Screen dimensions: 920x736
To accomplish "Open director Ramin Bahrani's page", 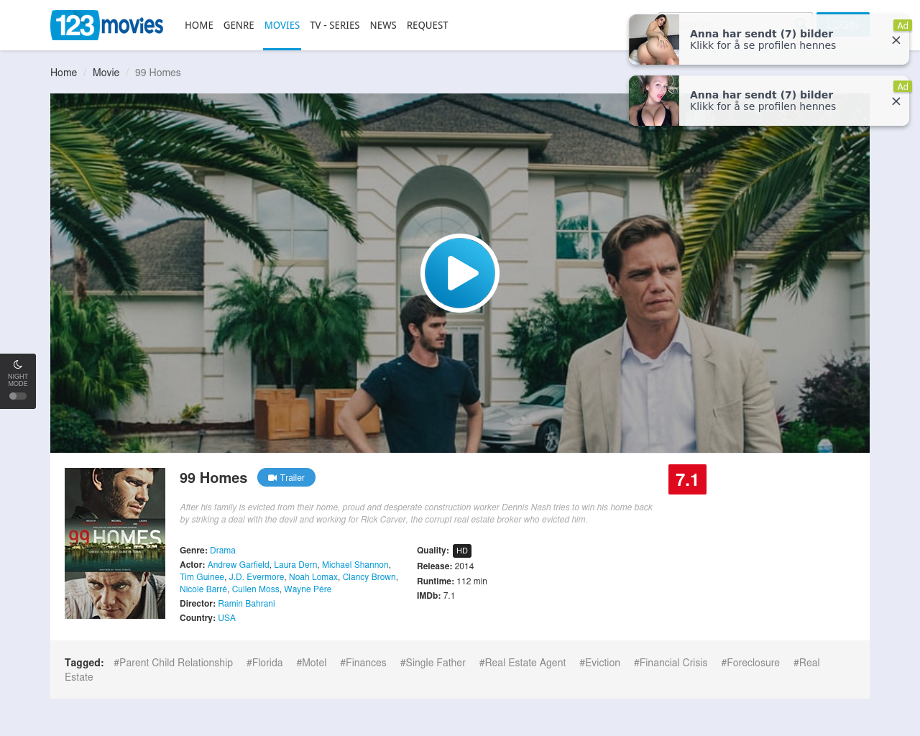I will point(247,604).
